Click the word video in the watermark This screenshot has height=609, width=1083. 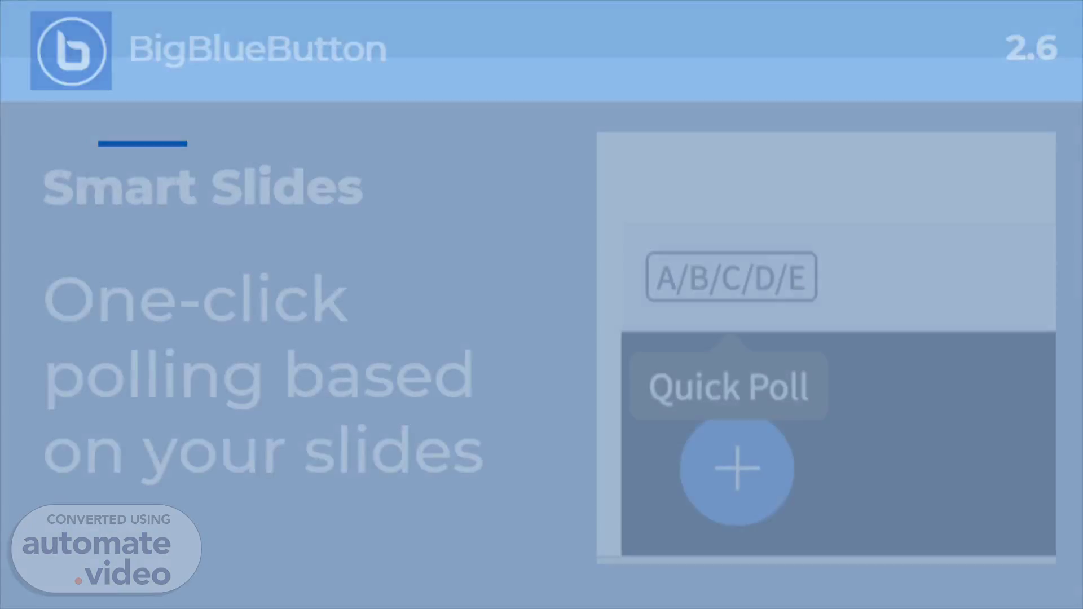tap(128, 574)
